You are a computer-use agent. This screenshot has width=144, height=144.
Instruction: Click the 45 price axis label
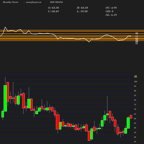(x=135, y=132)
